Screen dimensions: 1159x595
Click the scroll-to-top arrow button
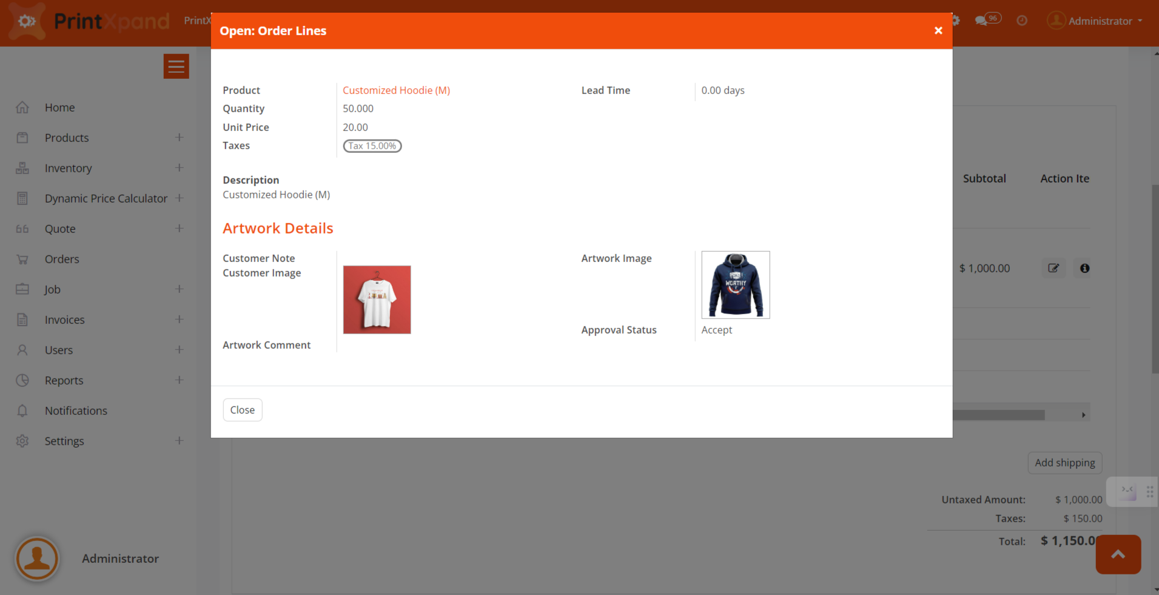1118,554
